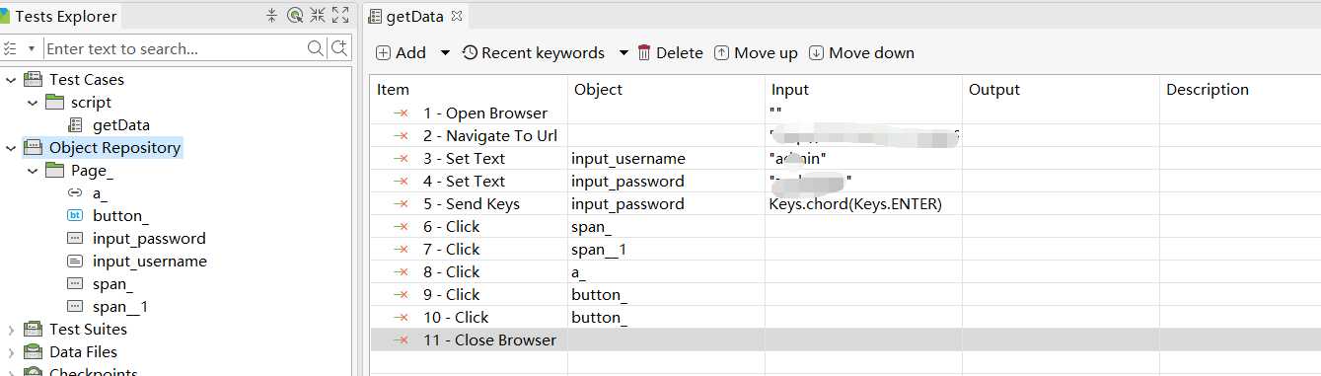Close the getData tab

pyautogui.click(x=456, y=16)
